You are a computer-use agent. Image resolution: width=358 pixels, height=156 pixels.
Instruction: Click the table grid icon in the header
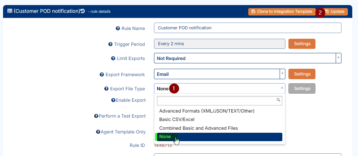coord(10,11)
